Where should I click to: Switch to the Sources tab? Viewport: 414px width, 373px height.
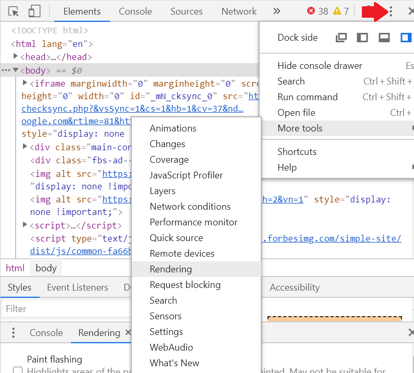point(187,11)
